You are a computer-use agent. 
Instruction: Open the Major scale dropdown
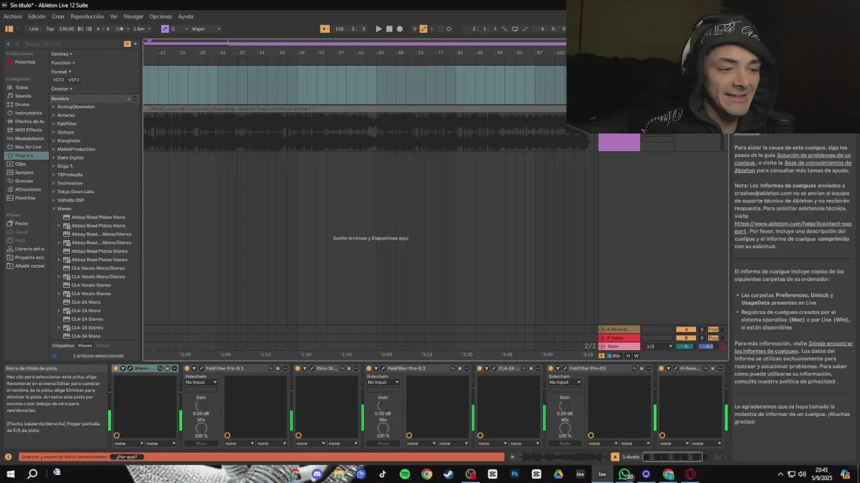(x=206, y=29)
